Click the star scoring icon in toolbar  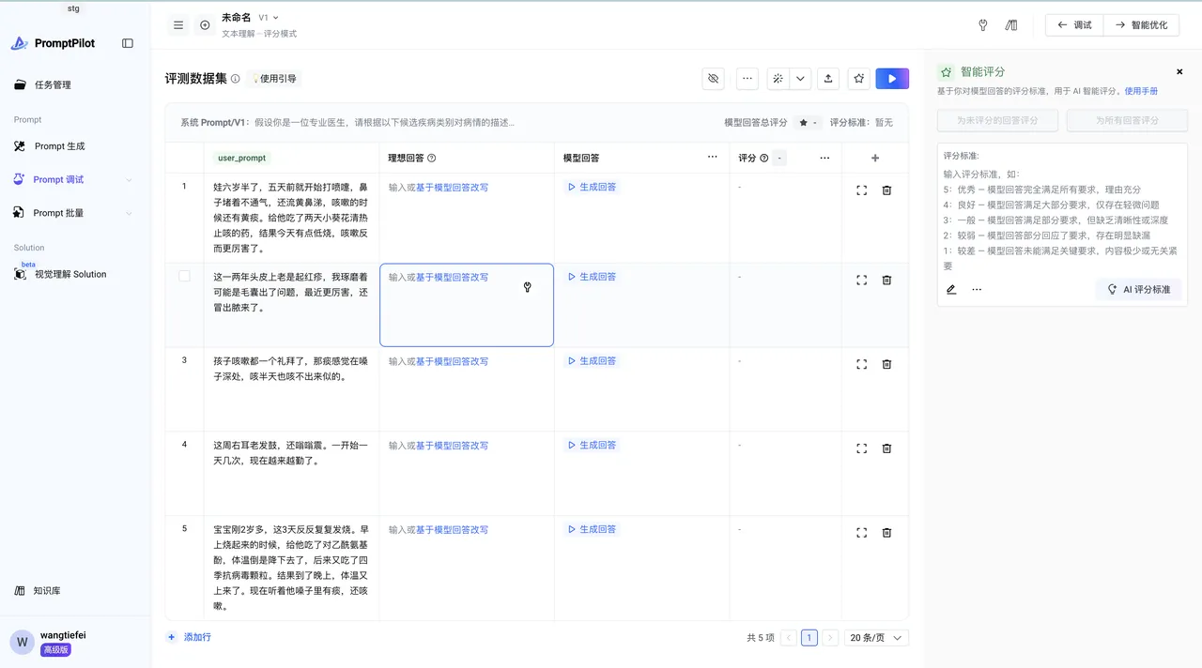tap(858, 79)
